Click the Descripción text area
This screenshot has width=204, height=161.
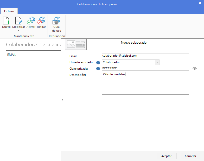[145, 83]
